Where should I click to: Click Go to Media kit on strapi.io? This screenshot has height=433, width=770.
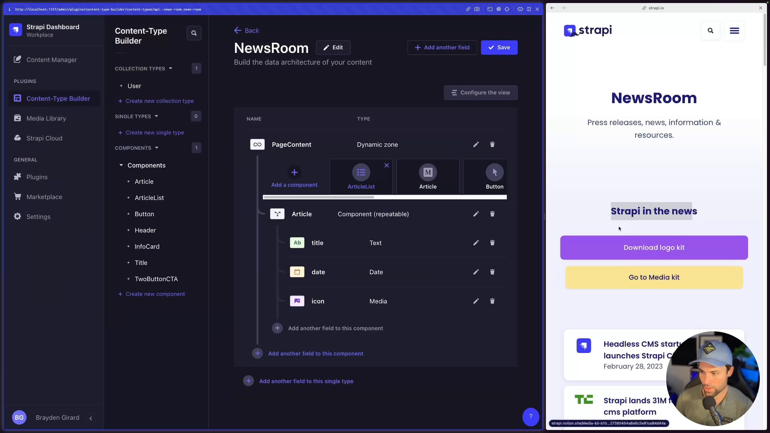click(x=654, y=277)
